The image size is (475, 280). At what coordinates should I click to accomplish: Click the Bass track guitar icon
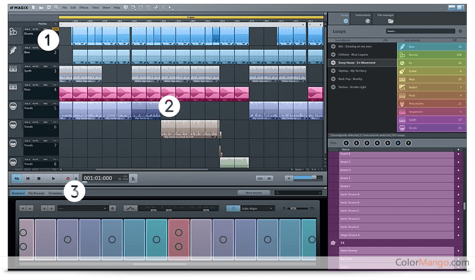coord(13,50)
